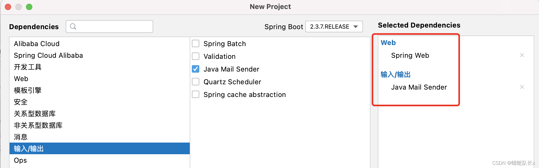This screenshot has width=539, height=168.
Task: Open the Spring Cloud Alibaba category
Action: click(48, 55)
